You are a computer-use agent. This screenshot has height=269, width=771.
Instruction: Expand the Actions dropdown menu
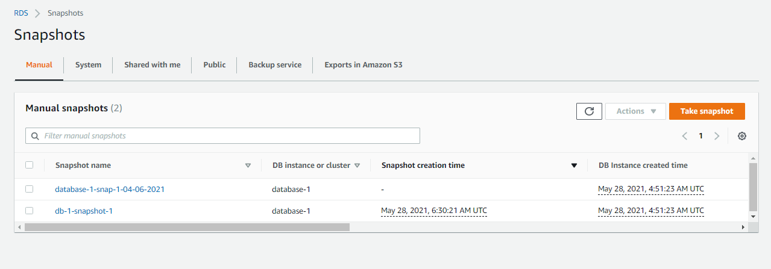[635, 111]
